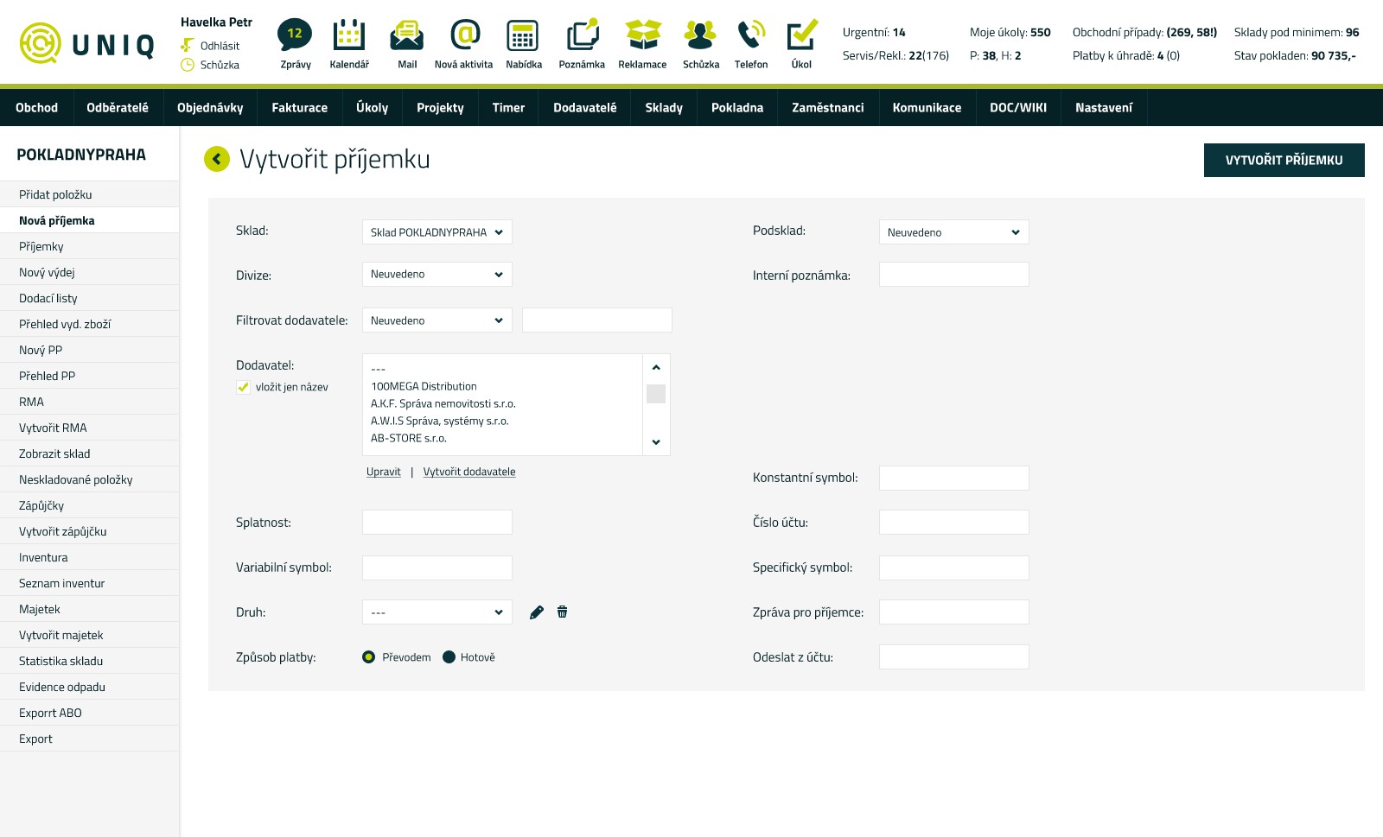Delete the Druh using the trash icon
1383x837 pixels.
(562, 612)
